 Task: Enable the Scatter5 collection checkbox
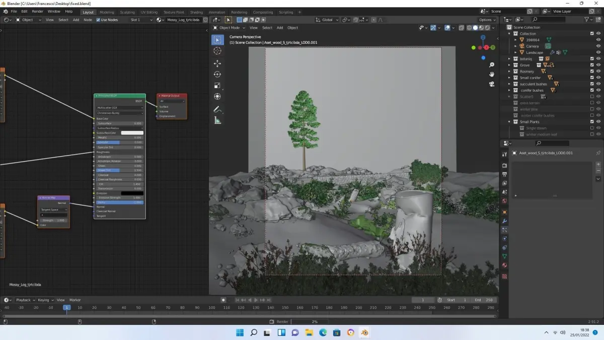click(592, 97)
